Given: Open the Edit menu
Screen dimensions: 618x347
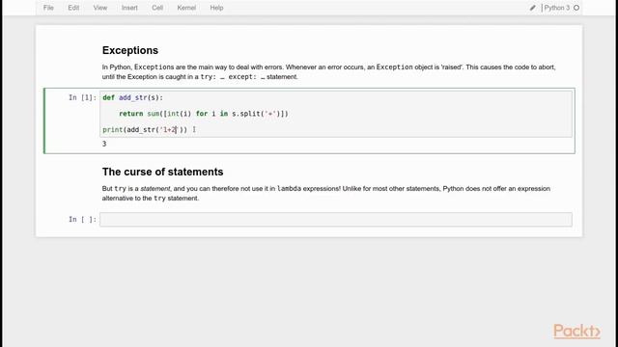Looking at the screenshot, I should (73, 8).
